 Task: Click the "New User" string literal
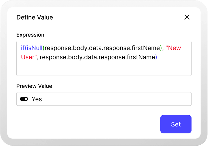click(173, 48)
